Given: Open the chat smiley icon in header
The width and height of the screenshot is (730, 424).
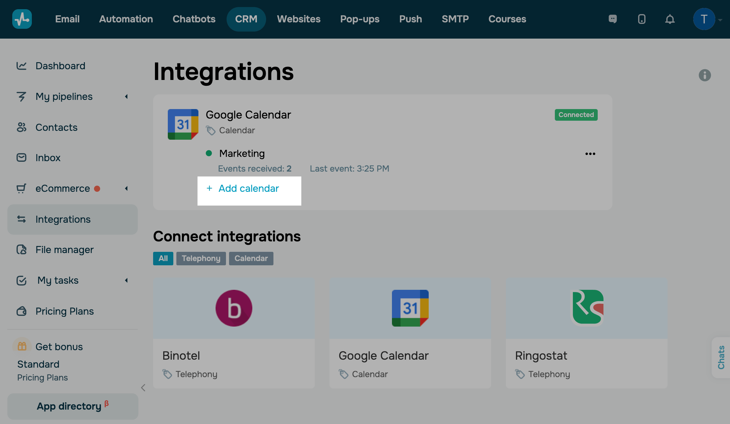Looking at the screenshot, I should point(613,19).
